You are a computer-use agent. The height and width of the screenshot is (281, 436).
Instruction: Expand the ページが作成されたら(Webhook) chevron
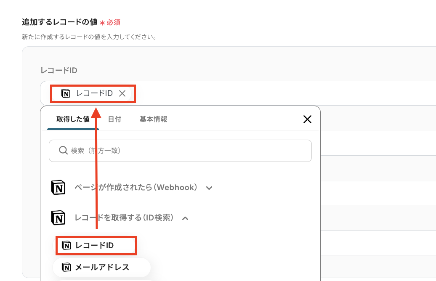[x=209, y=188]
